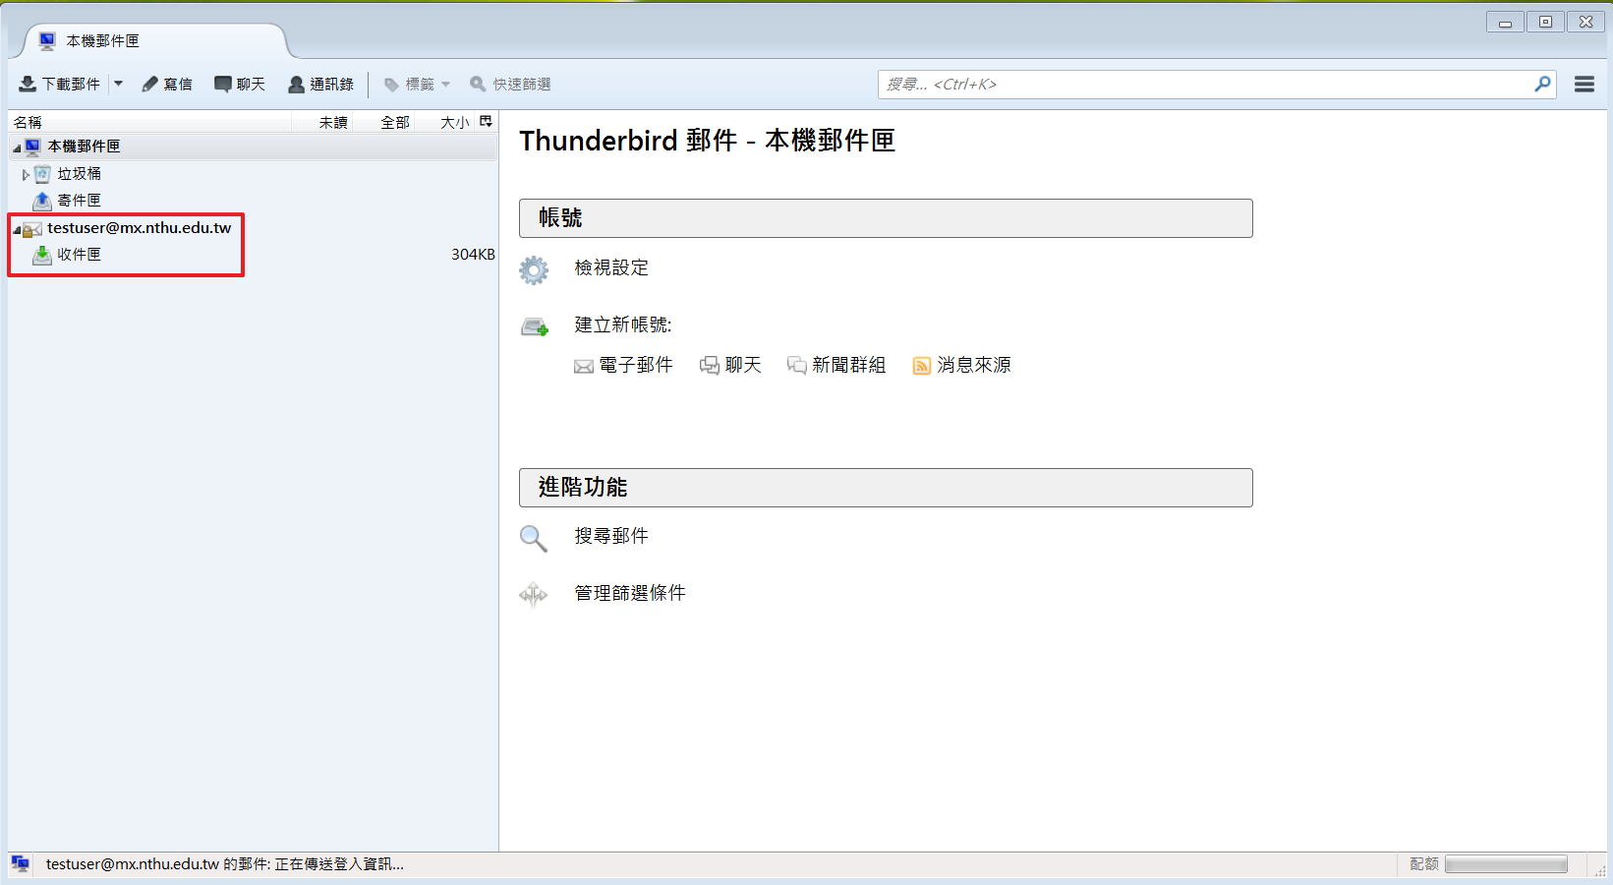
Task: Open the Chat (聊天) toolbar icon
Action: pos(223,85)
